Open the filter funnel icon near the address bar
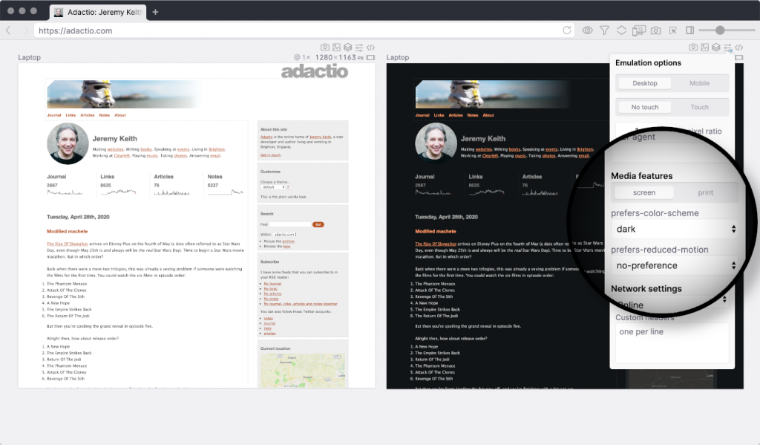Image resolution: width=760 pixels, height=445 pixels. pos(605,31)
